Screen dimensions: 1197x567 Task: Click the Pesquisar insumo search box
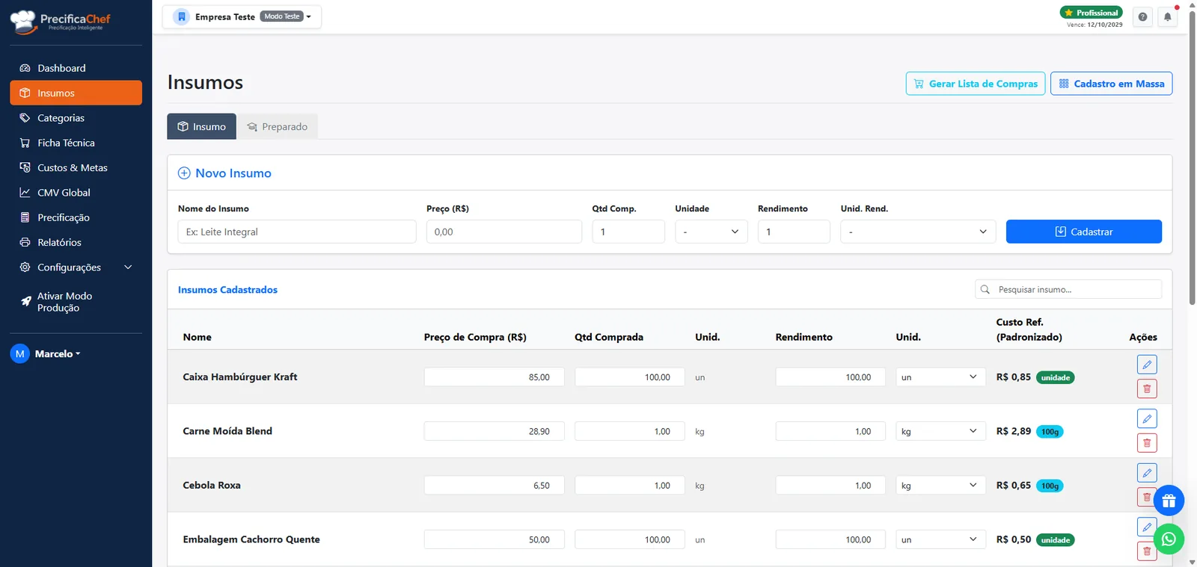[1068, 289]
